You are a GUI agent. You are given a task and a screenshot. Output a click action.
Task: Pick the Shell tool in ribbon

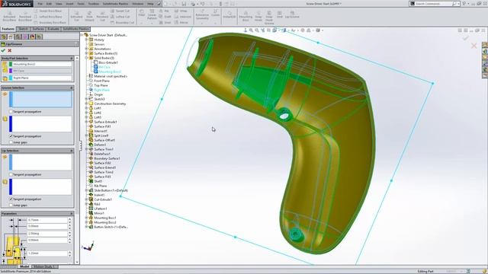pyautogui.click(x=165, y=22)
